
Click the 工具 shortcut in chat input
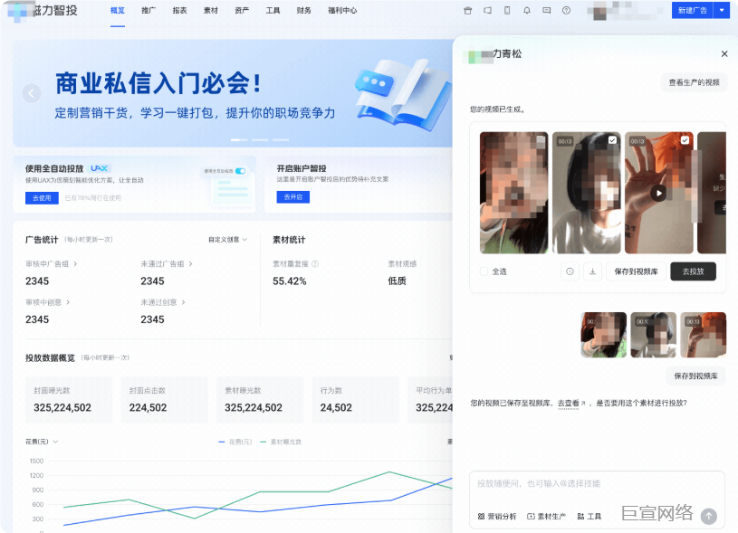(589, 516)
